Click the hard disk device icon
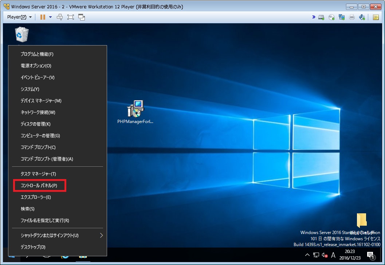Viewport: 385px width, 265px height. (x=321, y=17)
